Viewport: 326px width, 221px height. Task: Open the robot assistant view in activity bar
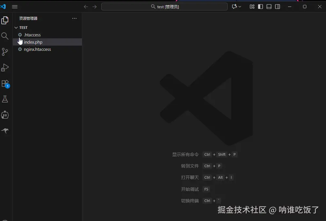pos(5,115)
